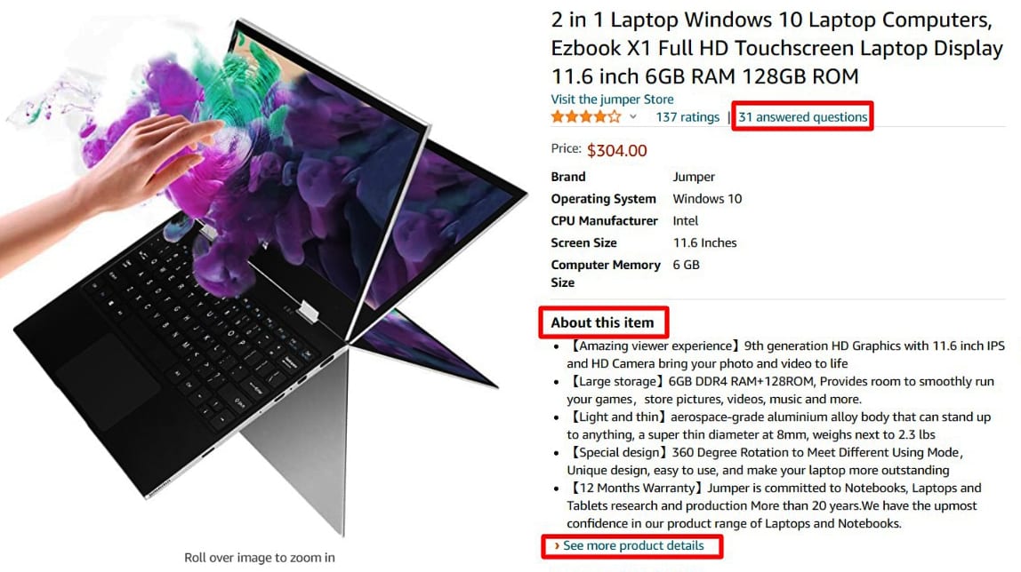Click the star rating icons
Screen dimensions: 1021x572
(x=586, y=117)
